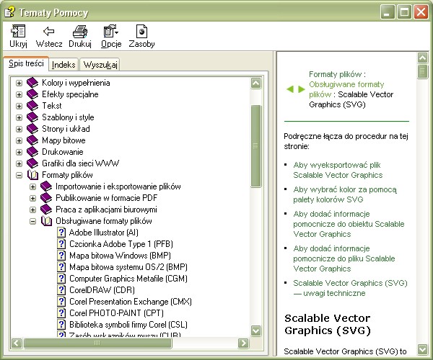Switch to the Wyszukaj tab
The image size is (433, 360).
tap(100, 65)
